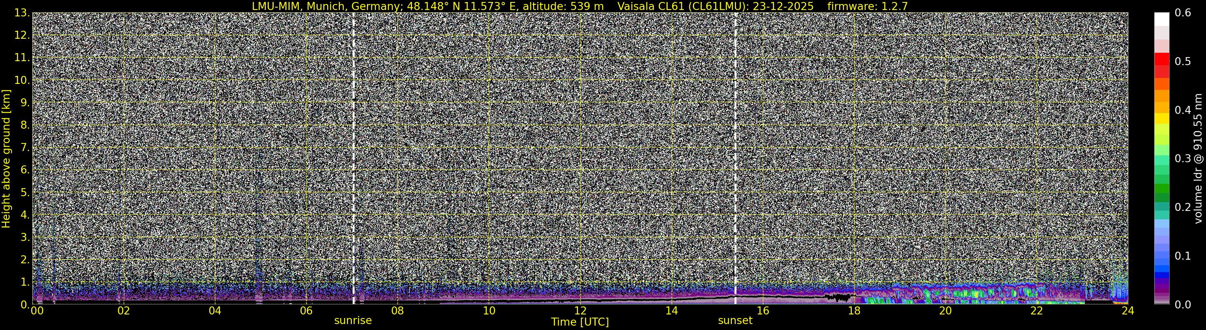Select the blue band in the colorbar
The image size is (1206, 330).
(x=1162, y=262)
